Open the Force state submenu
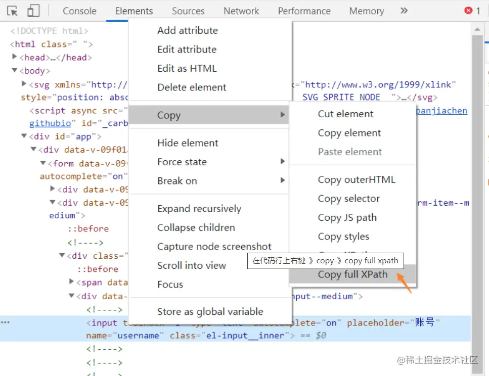 (209, 162)
